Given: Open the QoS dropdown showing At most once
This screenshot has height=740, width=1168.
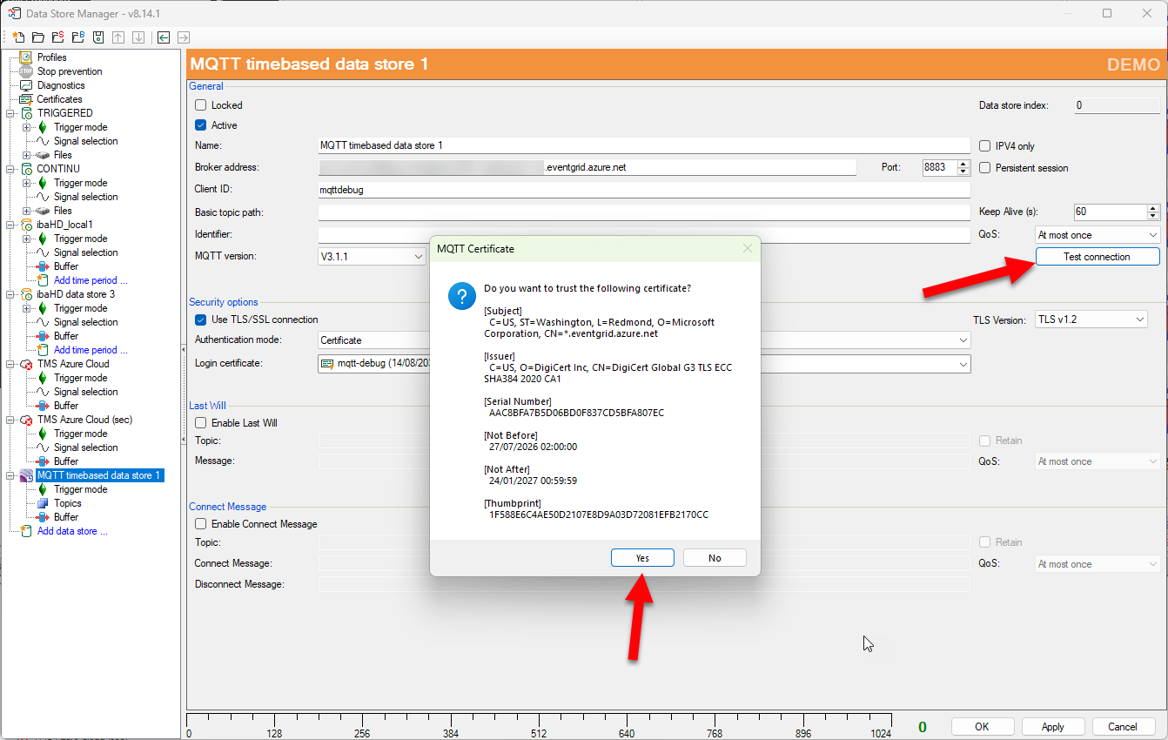Looking at the screenshot, I should (x=1098, y=235).
